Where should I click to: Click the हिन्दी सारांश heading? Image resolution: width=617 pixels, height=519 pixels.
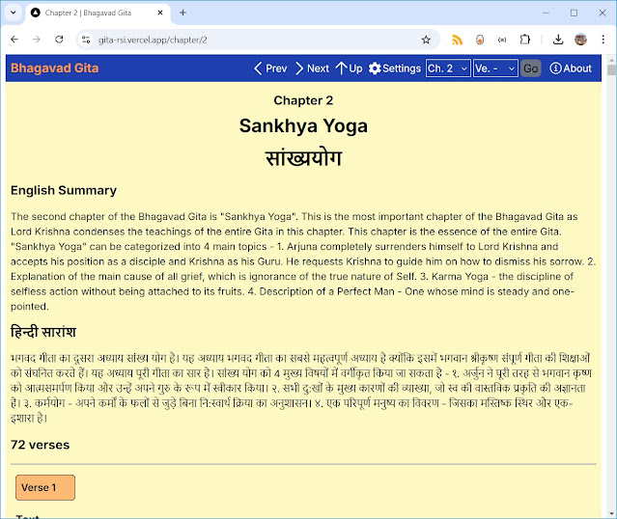pos(43,332)
